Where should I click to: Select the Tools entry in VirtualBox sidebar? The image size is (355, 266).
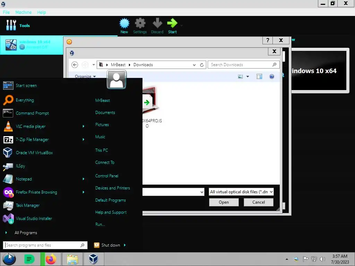(x=18, y=25)
